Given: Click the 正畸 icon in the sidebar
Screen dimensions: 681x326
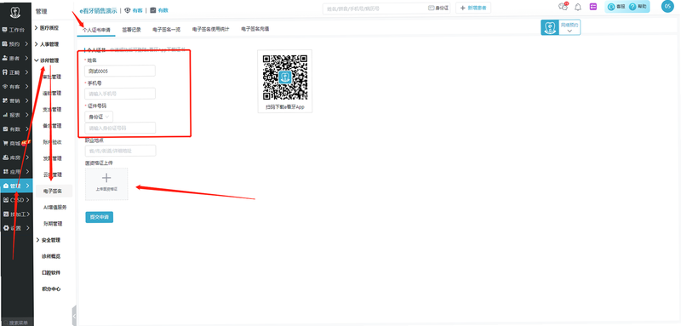Looking at the screenshot, I should (5, 72).
